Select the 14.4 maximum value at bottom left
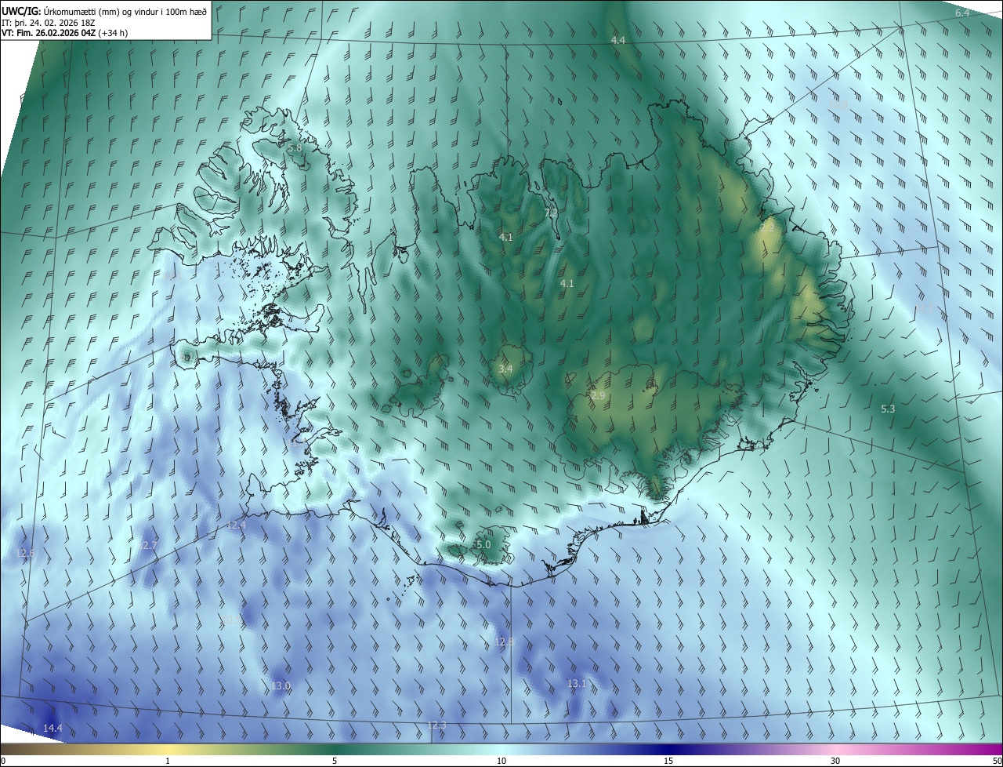 tap(53, 729)
